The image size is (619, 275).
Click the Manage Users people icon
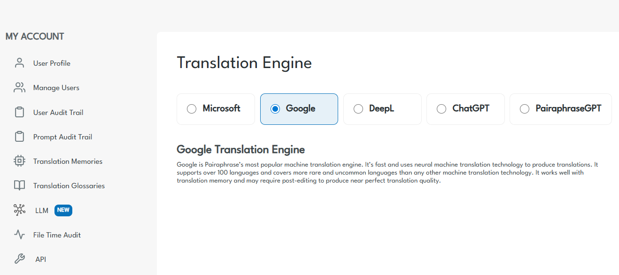19,87
